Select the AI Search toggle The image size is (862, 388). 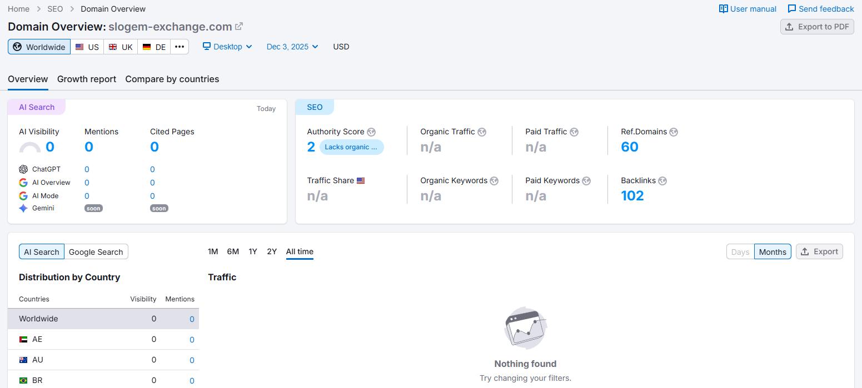point(42,251)
